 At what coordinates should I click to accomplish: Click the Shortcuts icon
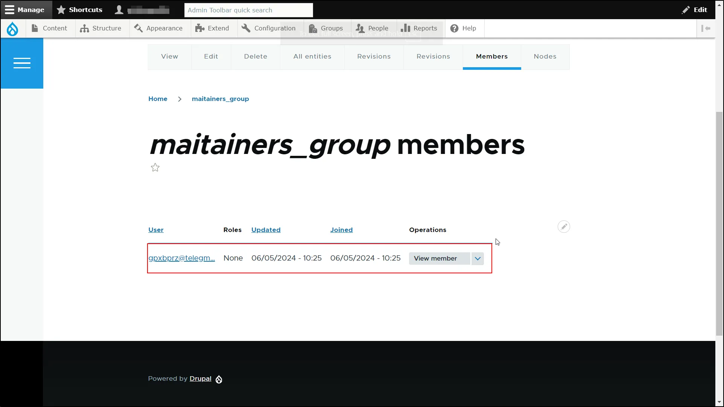[x=61, y=10]
